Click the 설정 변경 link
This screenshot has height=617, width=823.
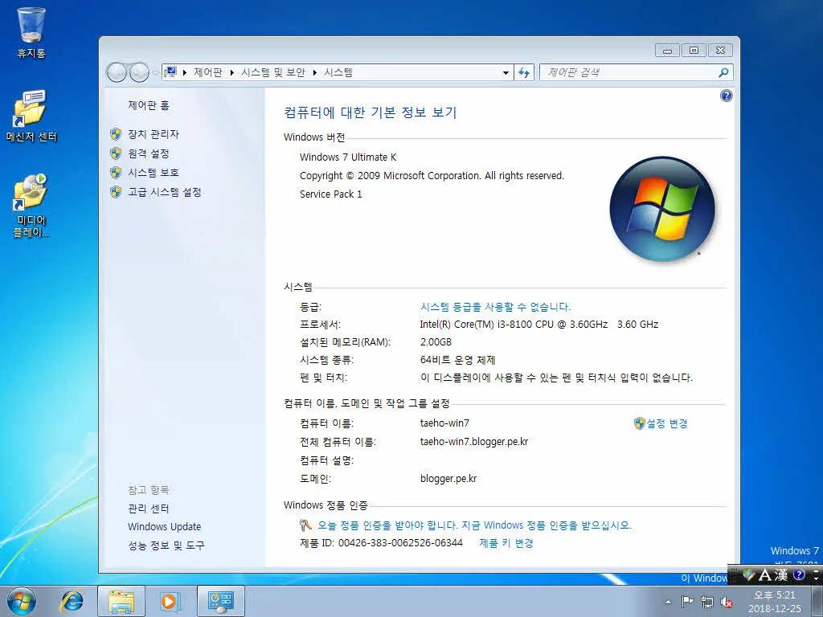pyautogui.click(x=665, y=423)
